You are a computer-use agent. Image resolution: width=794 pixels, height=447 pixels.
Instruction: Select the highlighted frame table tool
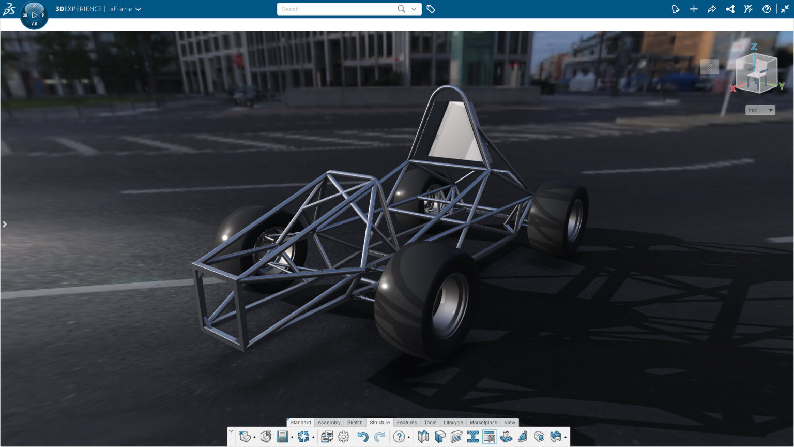pos(489,436)
